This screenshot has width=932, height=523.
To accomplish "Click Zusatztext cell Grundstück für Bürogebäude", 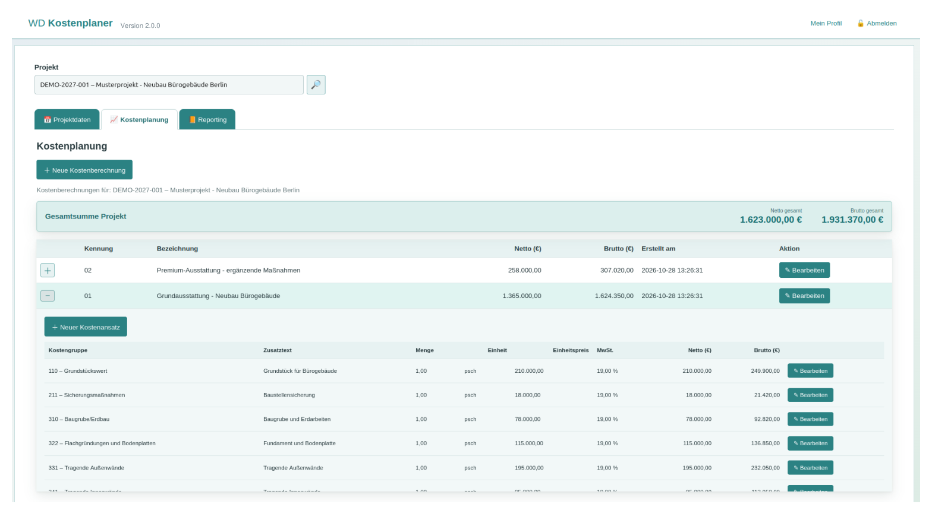I will pos(300,371).
